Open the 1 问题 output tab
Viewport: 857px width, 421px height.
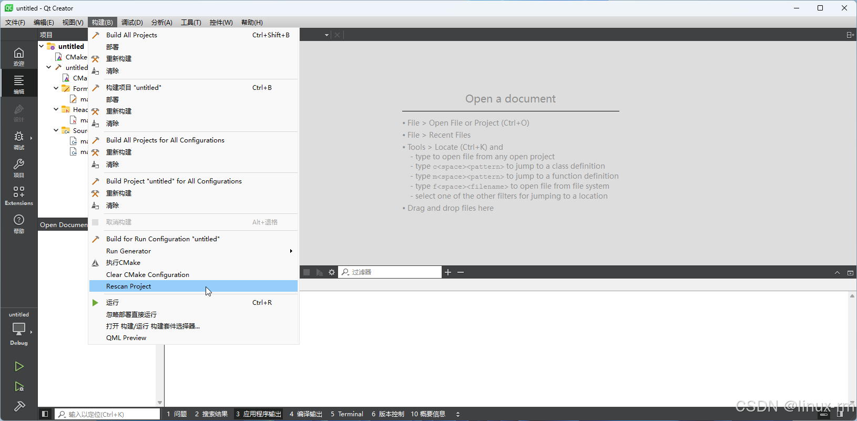(177, 414)
